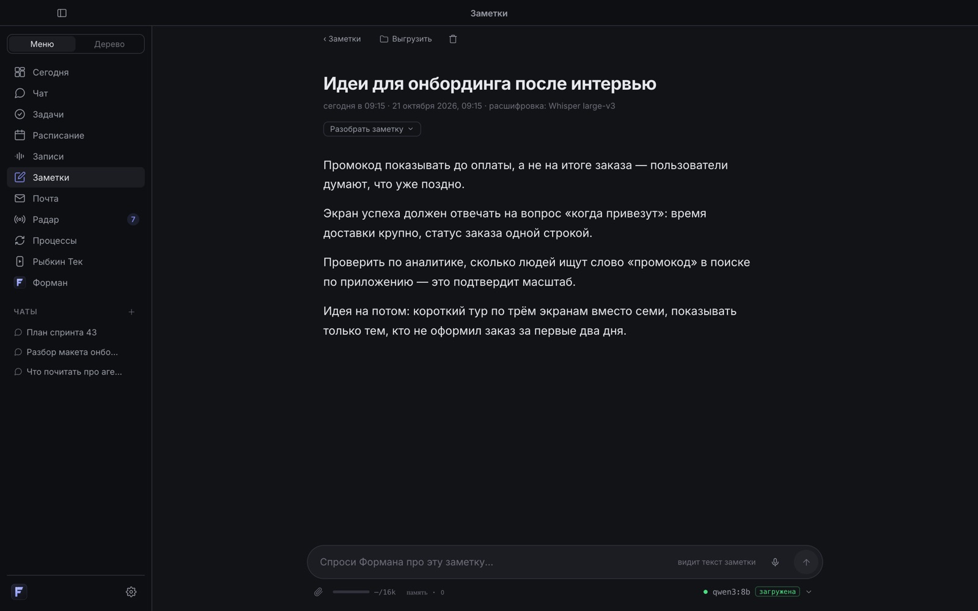Switch sidebar to Меню view
The image size is (978, 611).
[x=42, y=44]
